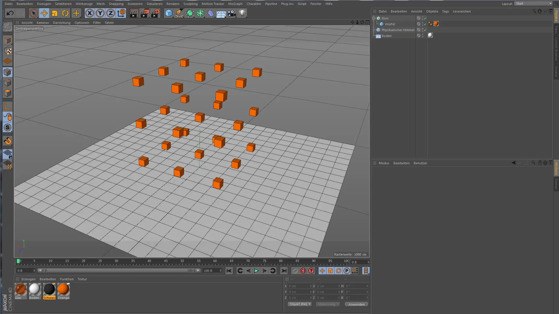Play the animation forward
The image size is (559, 314).
pyautogui.click(x=256, y=271)
